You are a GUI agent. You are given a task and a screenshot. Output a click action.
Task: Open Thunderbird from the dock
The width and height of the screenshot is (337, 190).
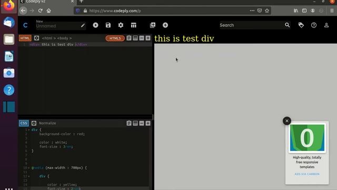pyautogui.click(x=9, y=22)
